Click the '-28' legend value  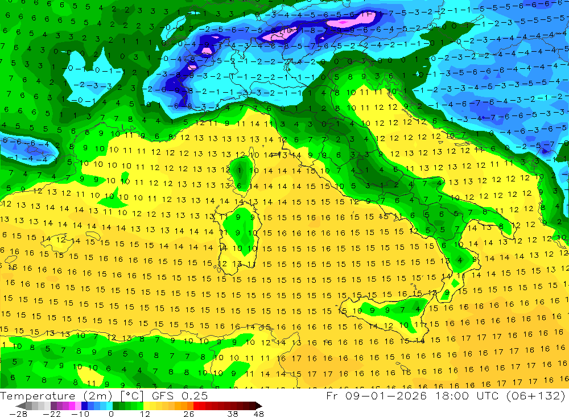pos(18,414)
